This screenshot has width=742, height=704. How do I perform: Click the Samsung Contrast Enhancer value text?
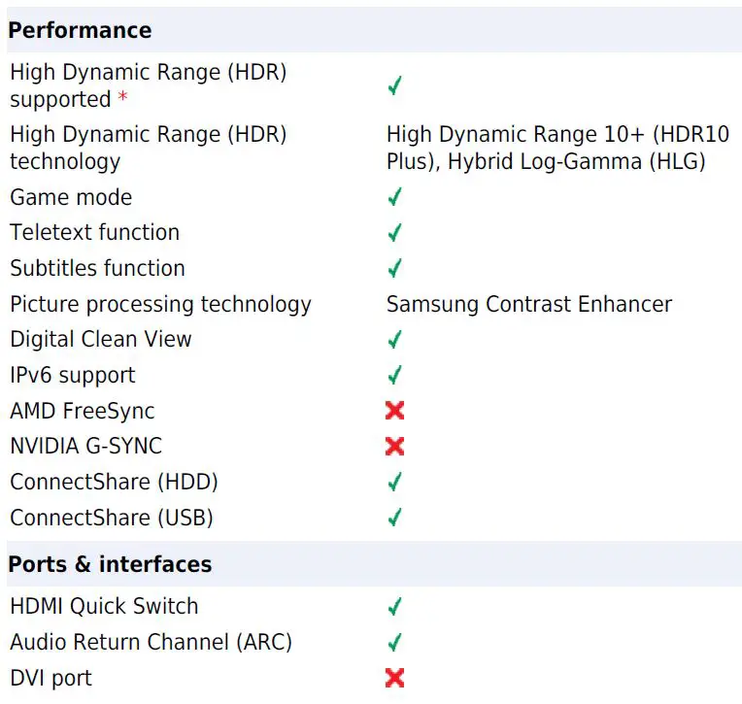point(528,304)
